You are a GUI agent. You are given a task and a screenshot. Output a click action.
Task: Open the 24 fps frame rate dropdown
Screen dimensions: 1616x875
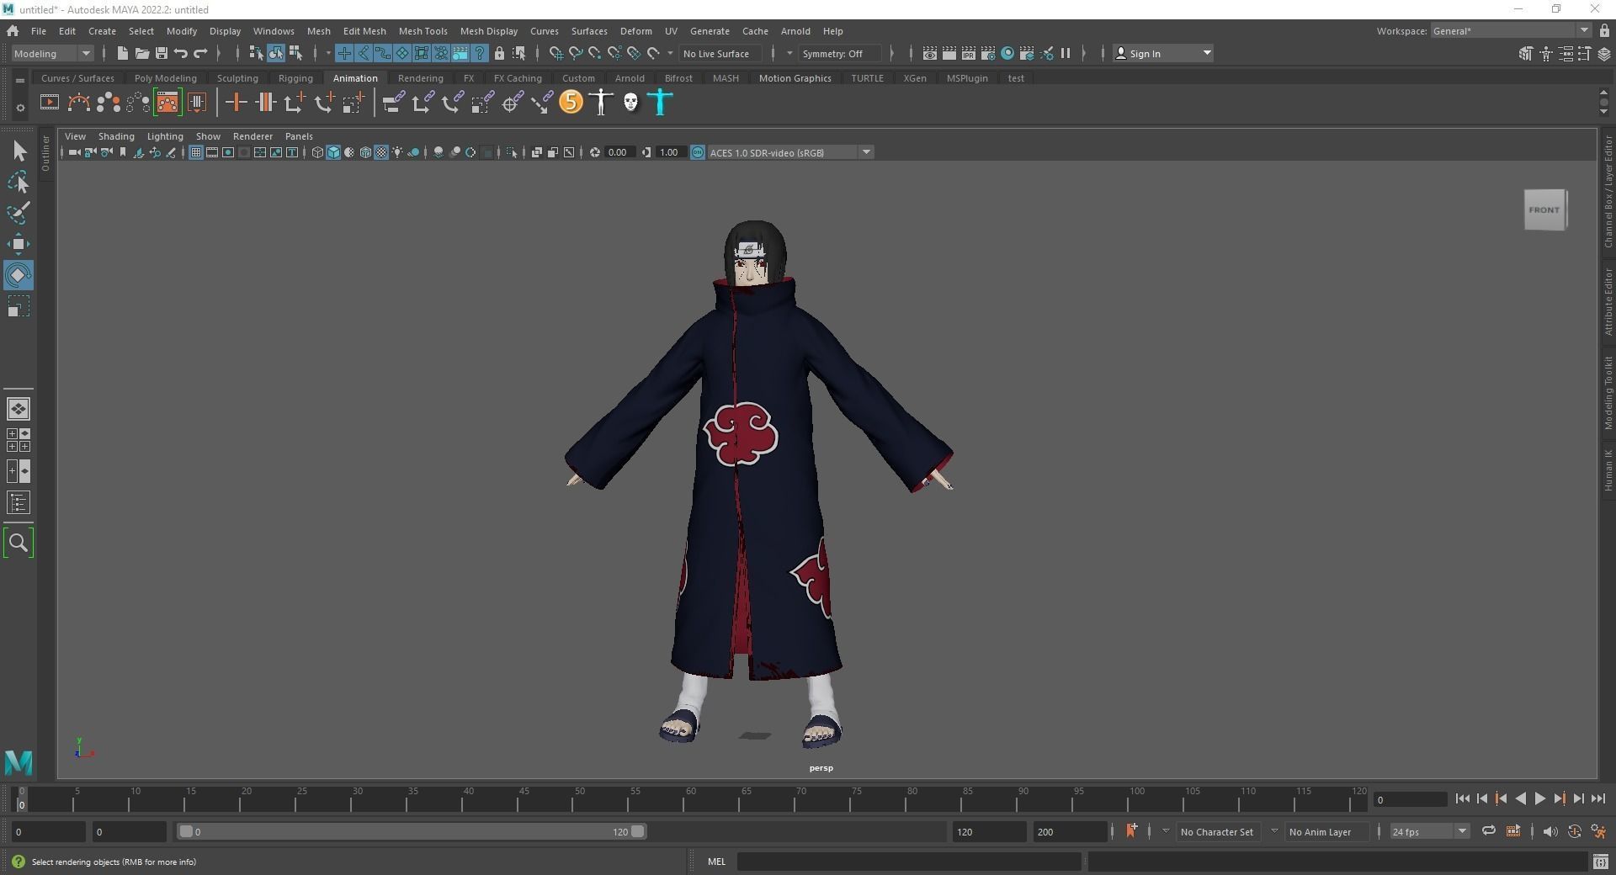[1429, 831]
